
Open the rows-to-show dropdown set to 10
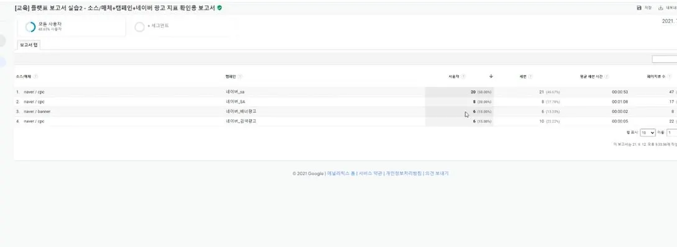648,133
